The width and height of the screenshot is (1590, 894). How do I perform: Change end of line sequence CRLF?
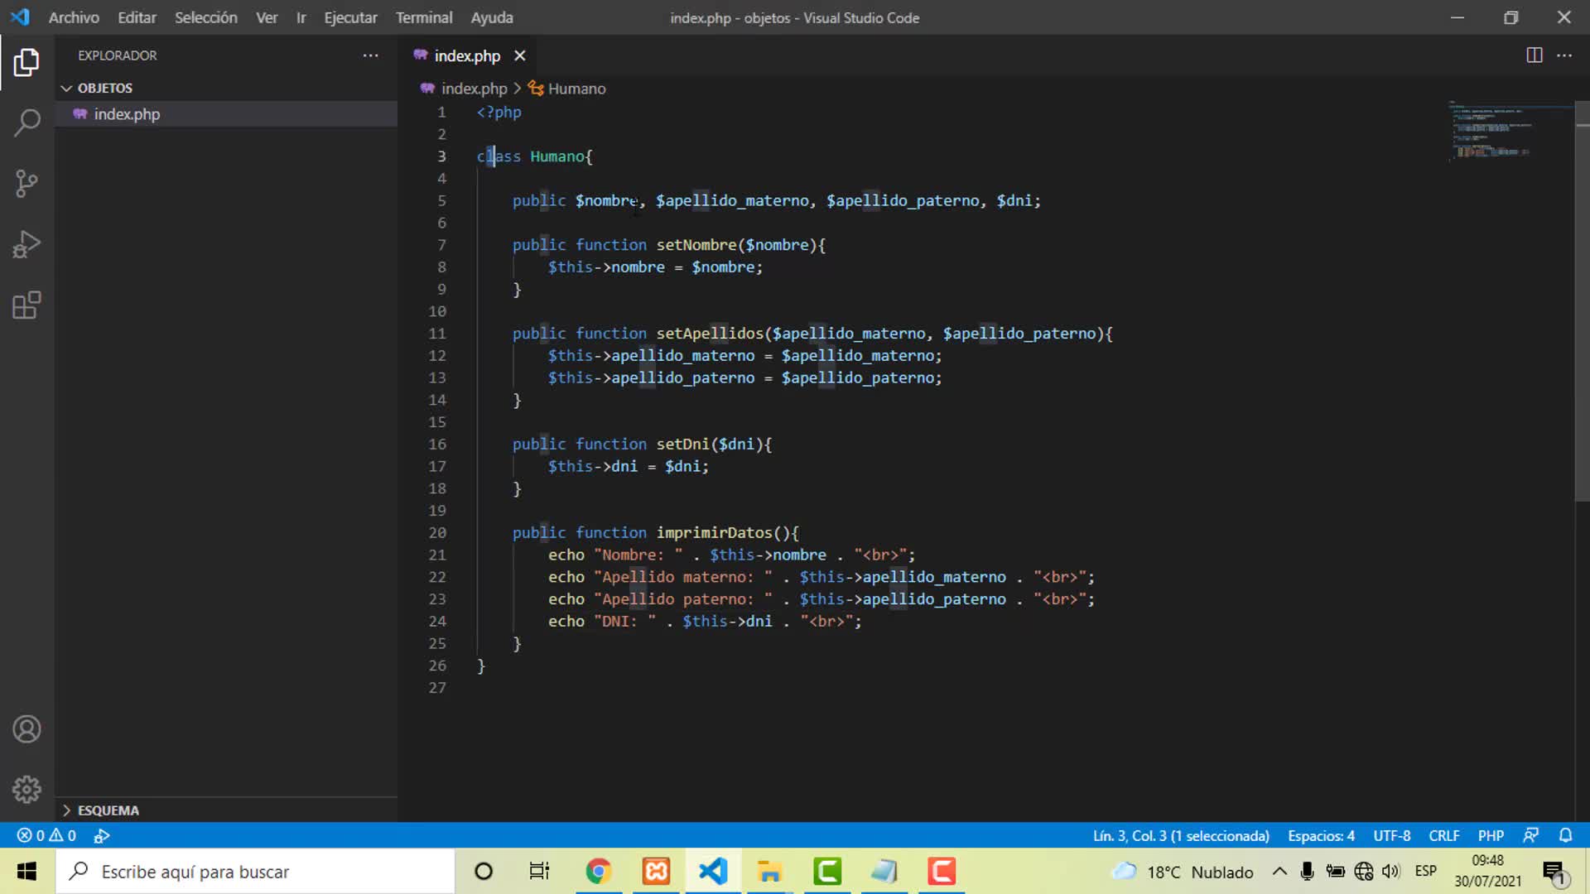(1443, 835)
